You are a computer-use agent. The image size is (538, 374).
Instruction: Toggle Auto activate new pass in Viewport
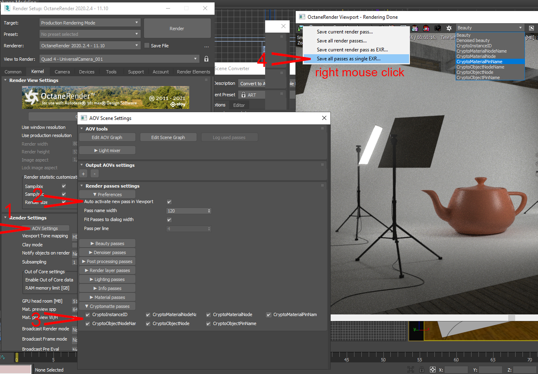point(169,202)
